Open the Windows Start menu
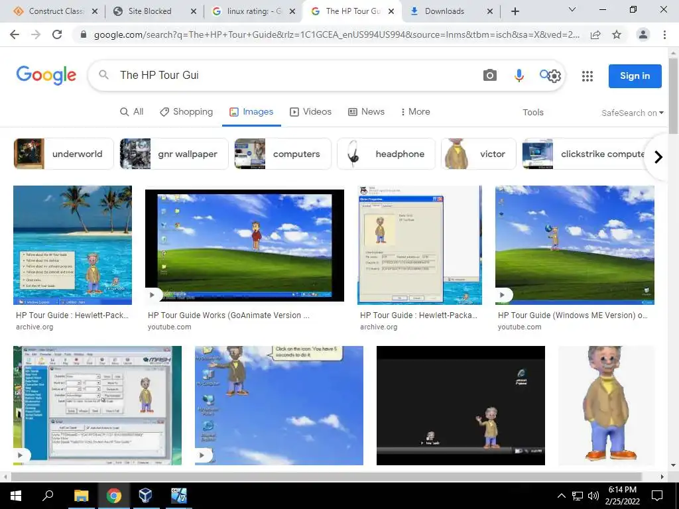 (16, 496)
